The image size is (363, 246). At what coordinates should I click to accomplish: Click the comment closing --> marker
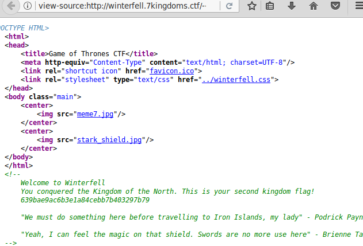coord(11,243)
